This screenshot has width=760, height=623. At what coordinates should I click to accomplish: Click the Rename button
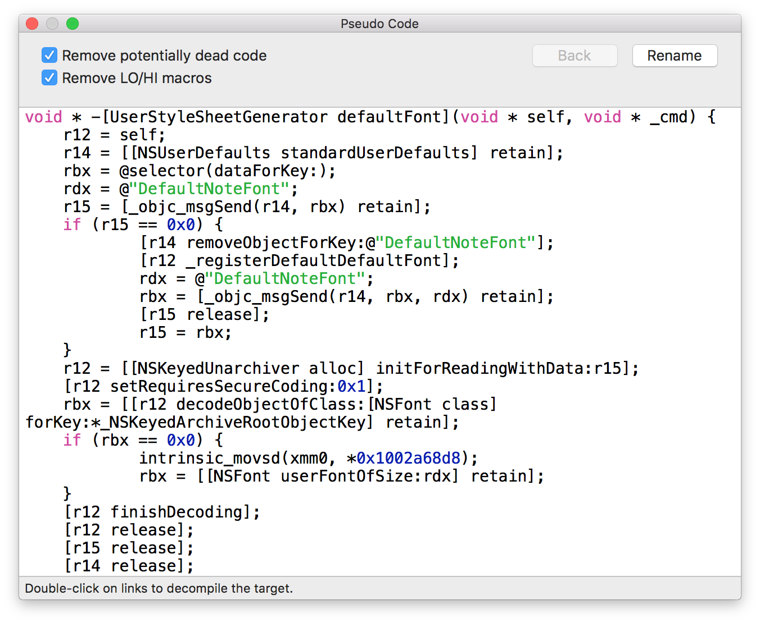(675, 56)
